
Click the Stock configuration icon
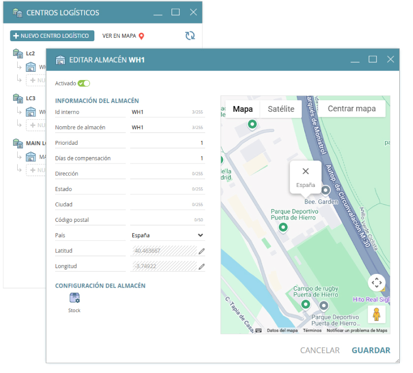(74, 298)
